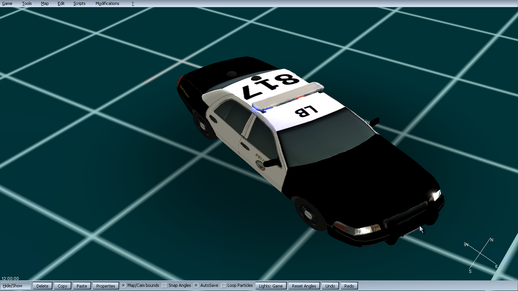Screen dimensions: 518x291
Task: Open the Tools menu
Action: click(27, 3)
